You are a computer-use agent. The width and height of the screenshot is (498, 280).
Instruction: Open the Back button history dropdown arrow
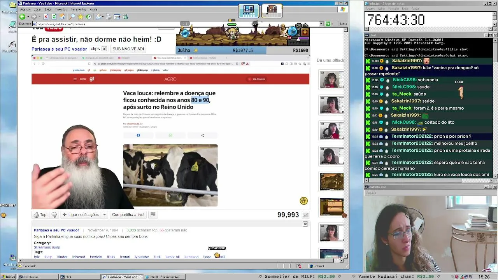coord(27,17)
